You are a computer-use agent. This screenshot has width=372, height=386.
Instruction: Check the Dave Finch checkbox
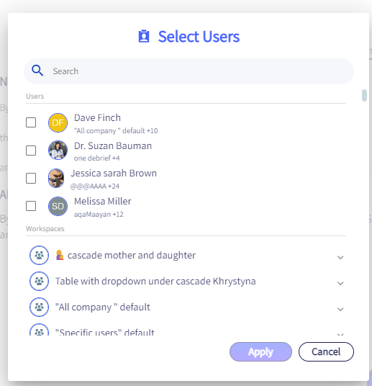(x=31, y=122)
